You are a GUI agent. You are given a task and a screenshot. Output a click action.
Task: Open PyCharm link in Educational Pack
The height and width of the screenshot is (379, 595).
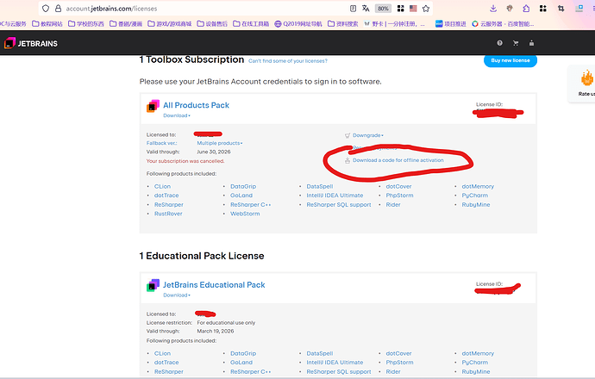(x=475, y=363)
